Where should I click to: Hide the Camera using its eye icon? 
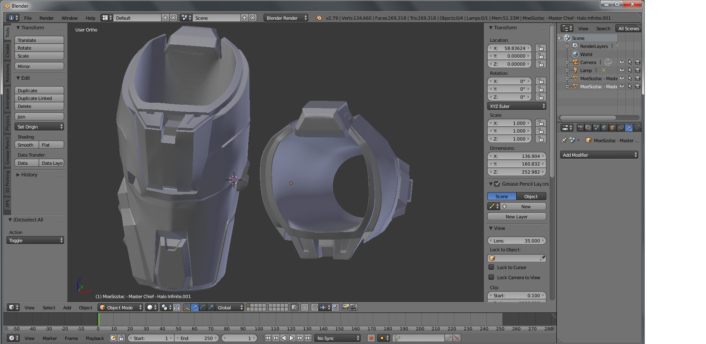pos(622,62)
